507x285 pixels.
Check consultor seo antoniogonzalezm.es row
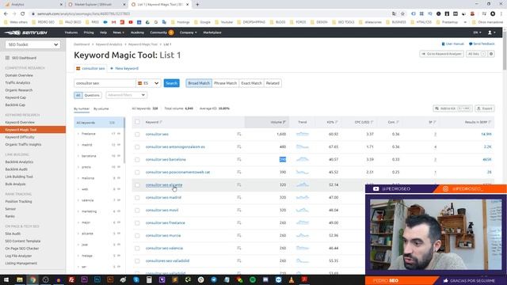coord(137,147)
